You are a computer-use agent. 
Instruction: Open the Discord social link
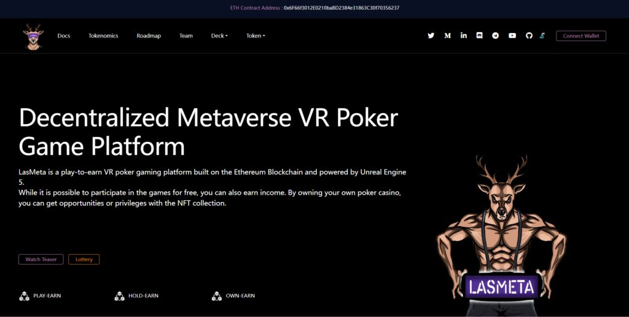pos(479,36)
